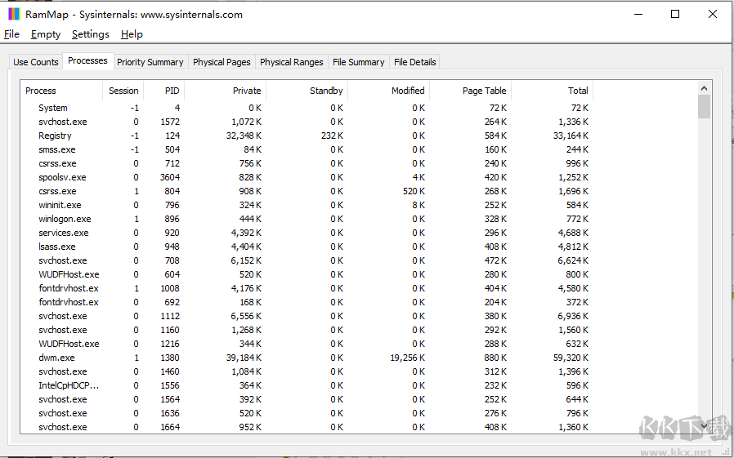734x458 pixels.
Task: Click the scroll up arrow of process list
Action: click(x=704, y=88)
